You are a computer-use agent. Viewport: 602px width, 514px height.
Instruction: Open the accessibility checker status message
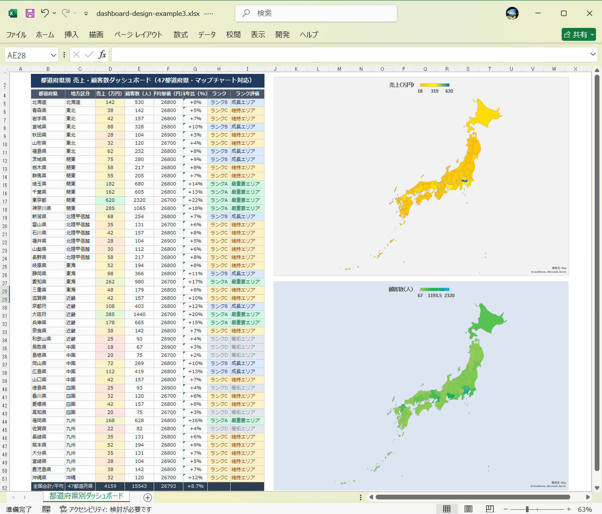(x=106, y=509)
